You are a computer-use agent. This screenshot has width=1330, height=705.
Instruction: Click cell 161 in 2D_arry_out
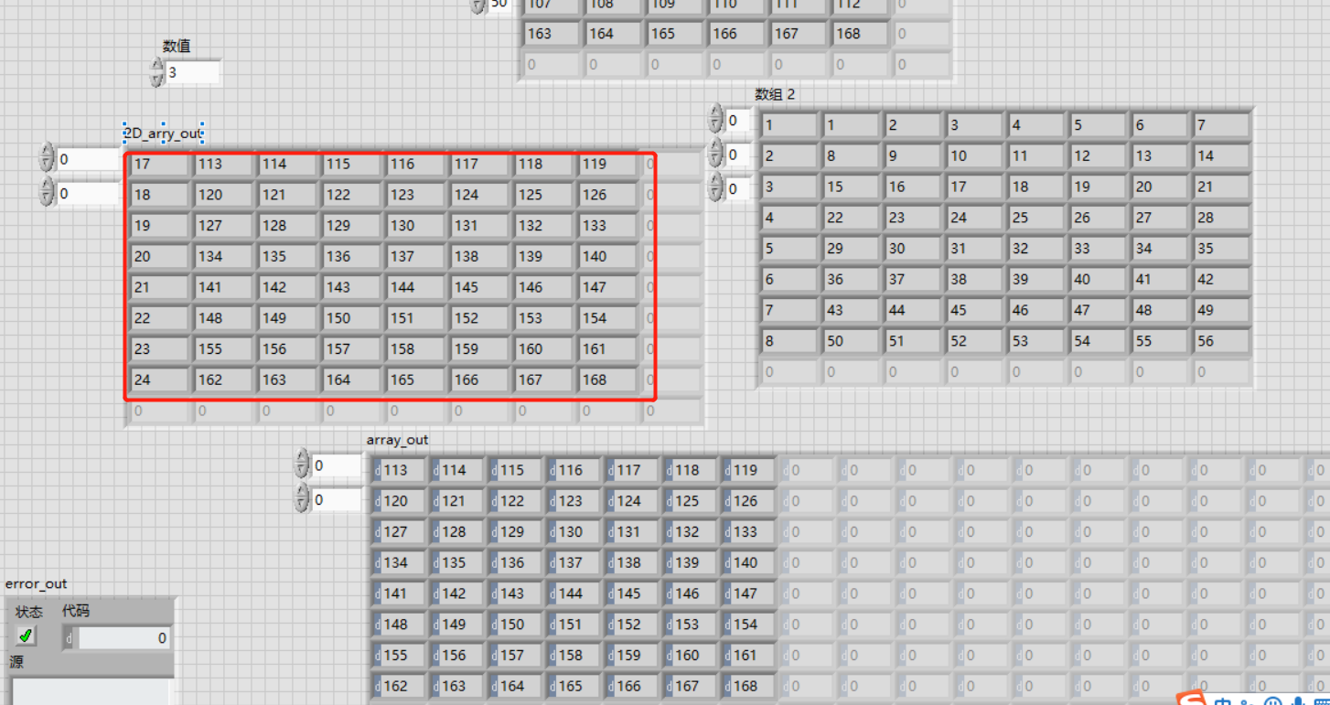pyautogui.click(x=606, y=349)
